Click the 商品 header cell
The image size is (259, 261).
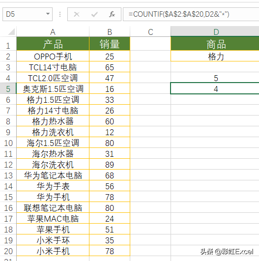[x=215, y=44]
